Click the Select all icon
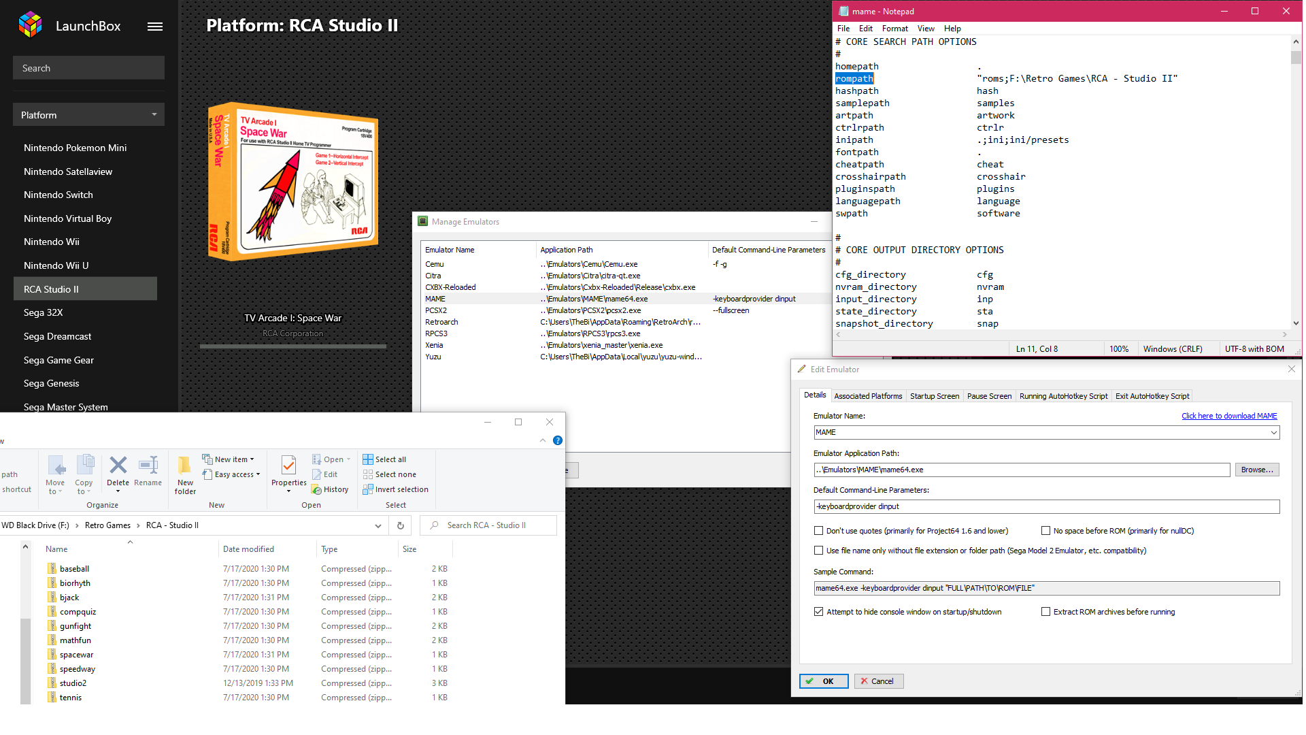Screen dimensions: 1306x735 [368, 459]
